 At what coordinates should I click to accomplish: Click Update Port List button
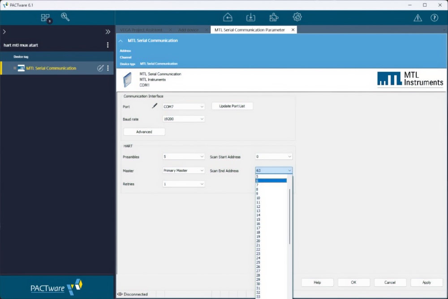[232, 106]
